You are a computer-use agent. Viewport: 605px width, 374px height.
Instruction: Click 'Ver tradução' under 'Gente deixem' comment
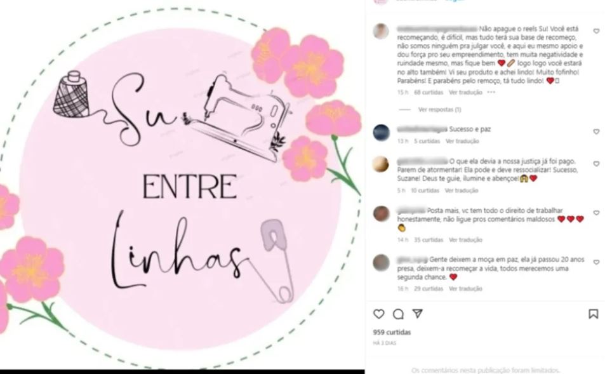pyautogui.click(x=465, y=289)
